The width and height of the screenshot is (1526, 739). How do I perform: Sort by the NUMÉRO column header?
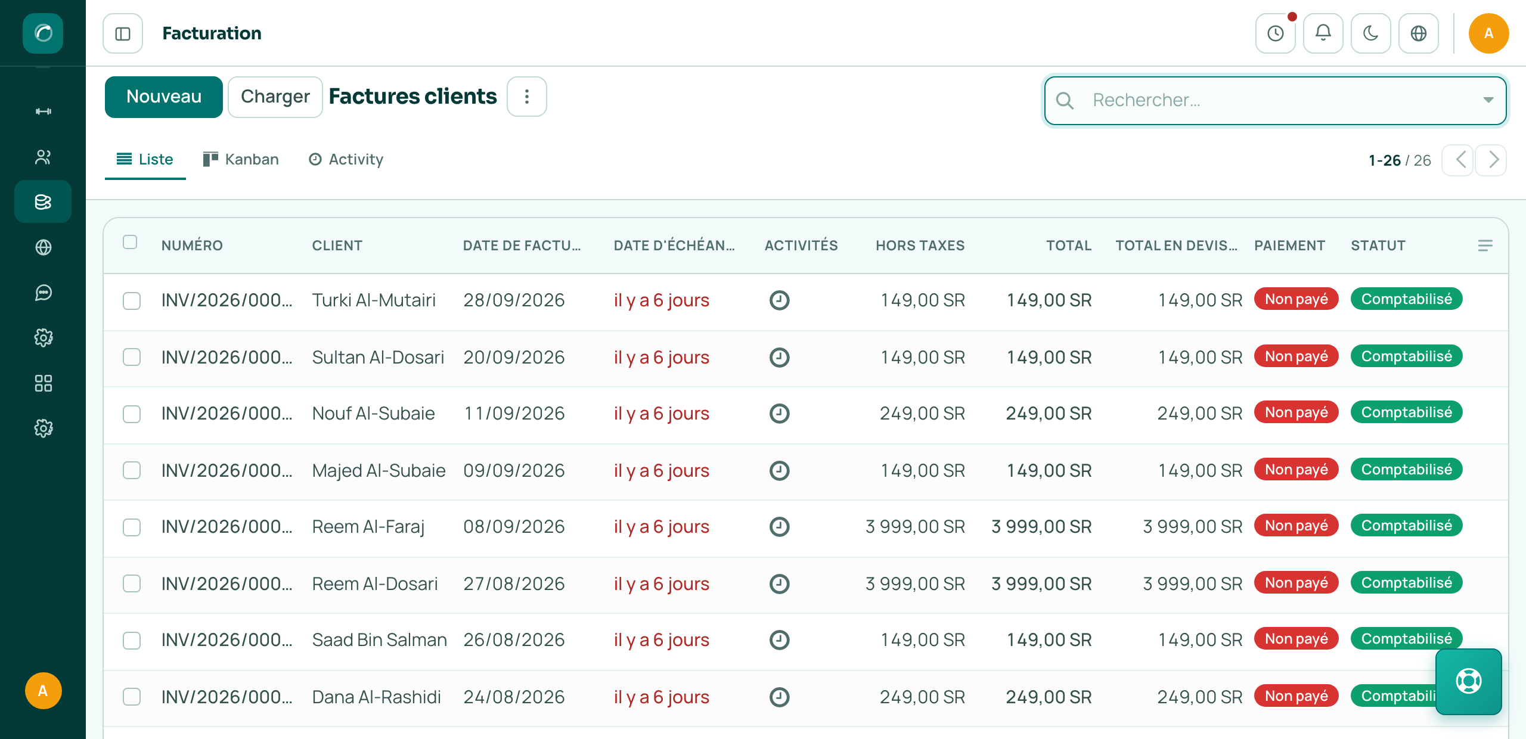(192, 246)
